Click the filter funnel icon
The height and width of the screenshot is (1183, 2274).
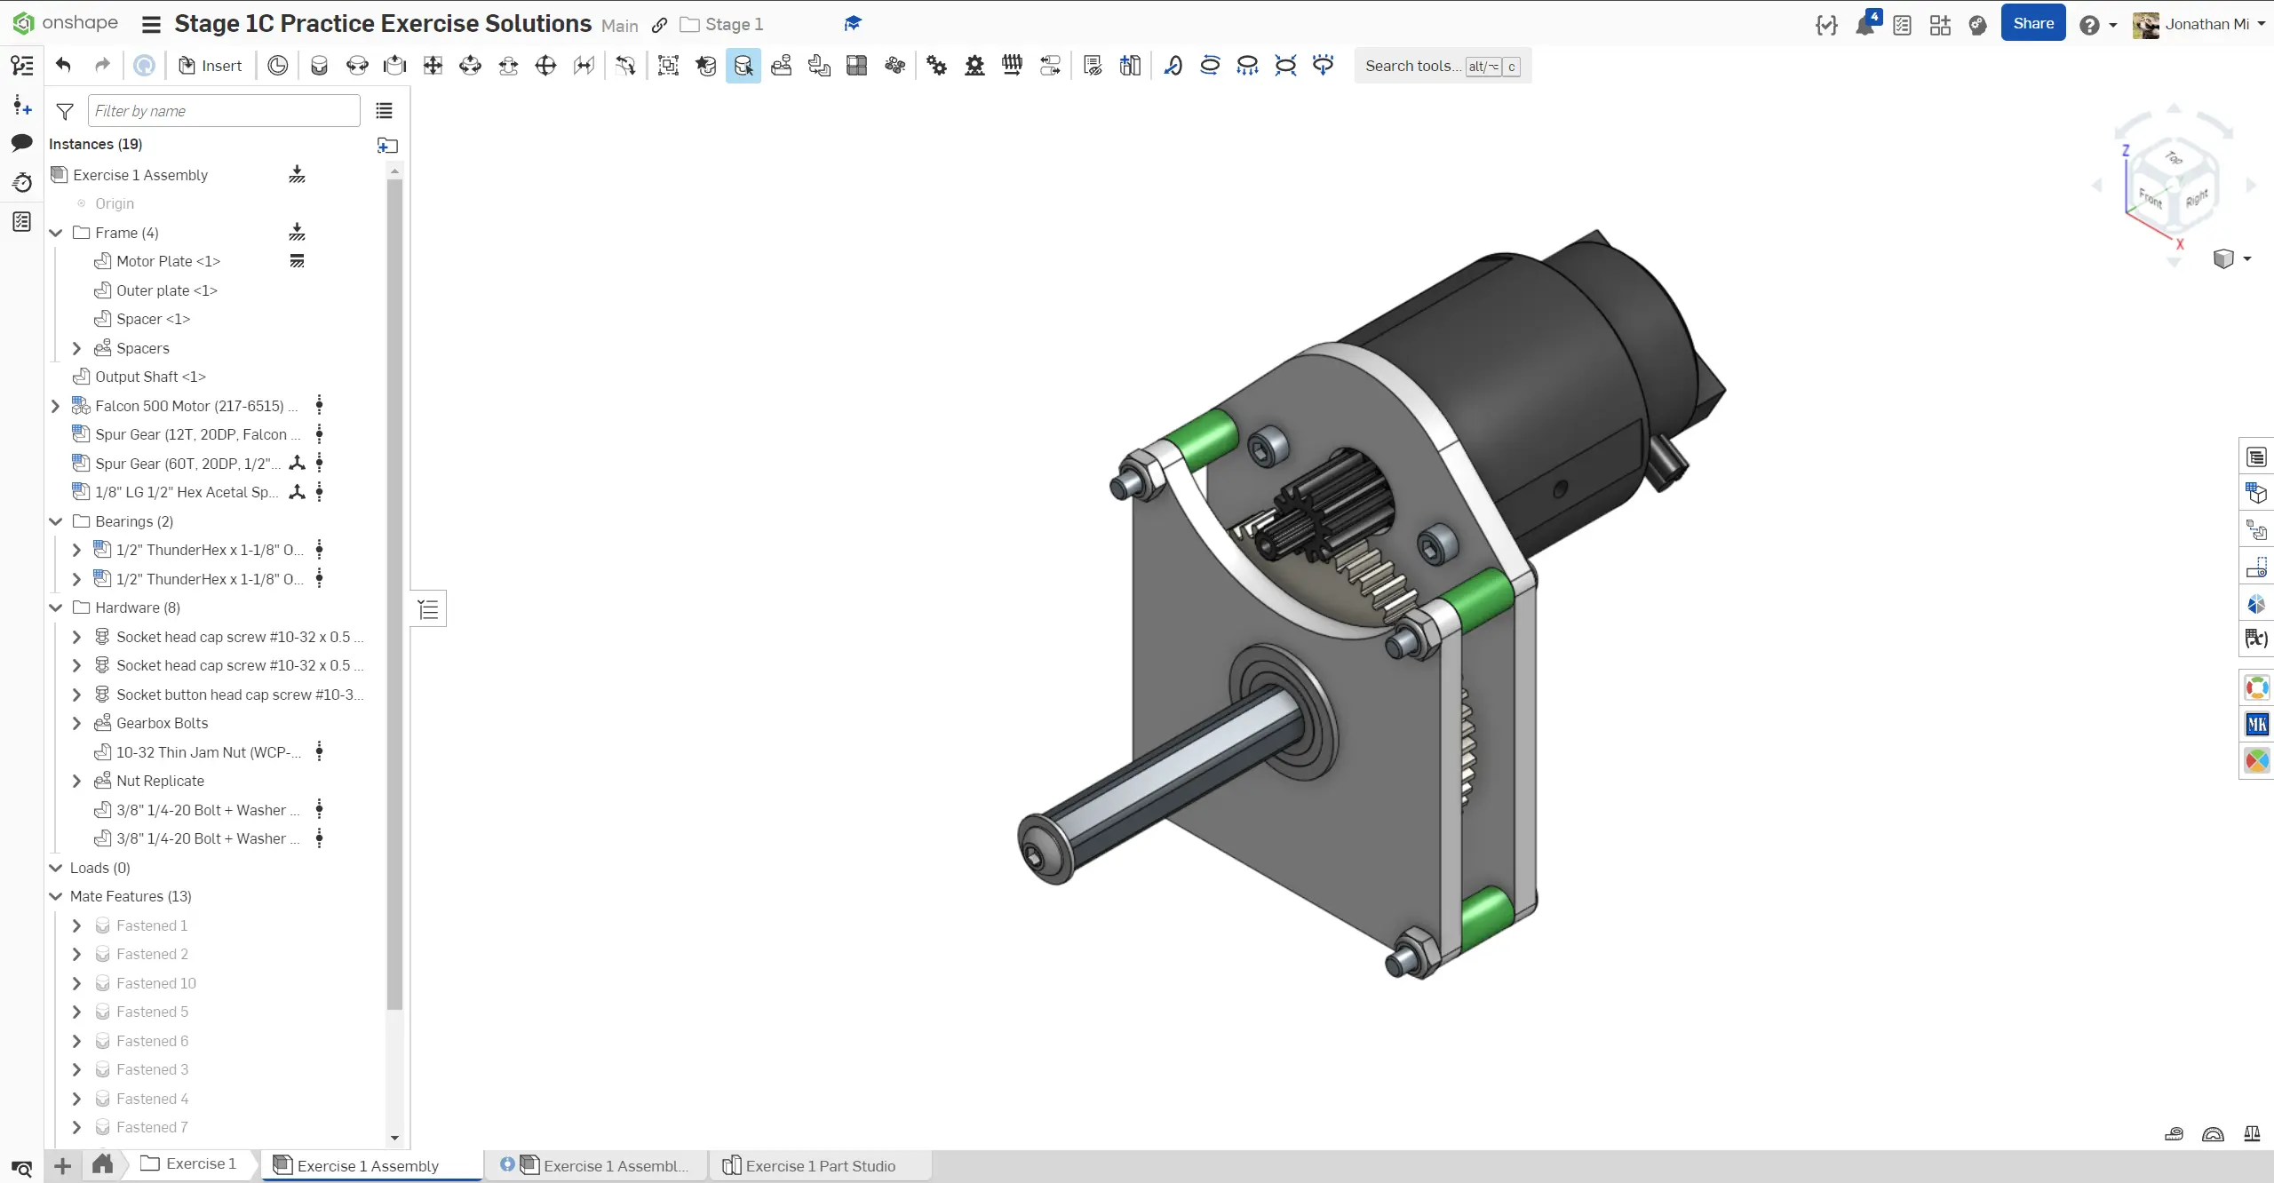(65, 111)
